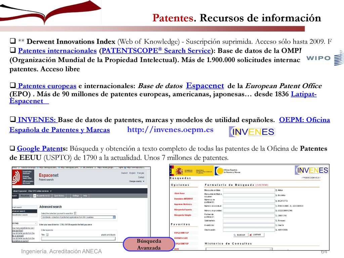The height and width of the screenshot is (258, 344).
Task: Click the LIMPIAR clear button
Action: click(x=256, y=235)
